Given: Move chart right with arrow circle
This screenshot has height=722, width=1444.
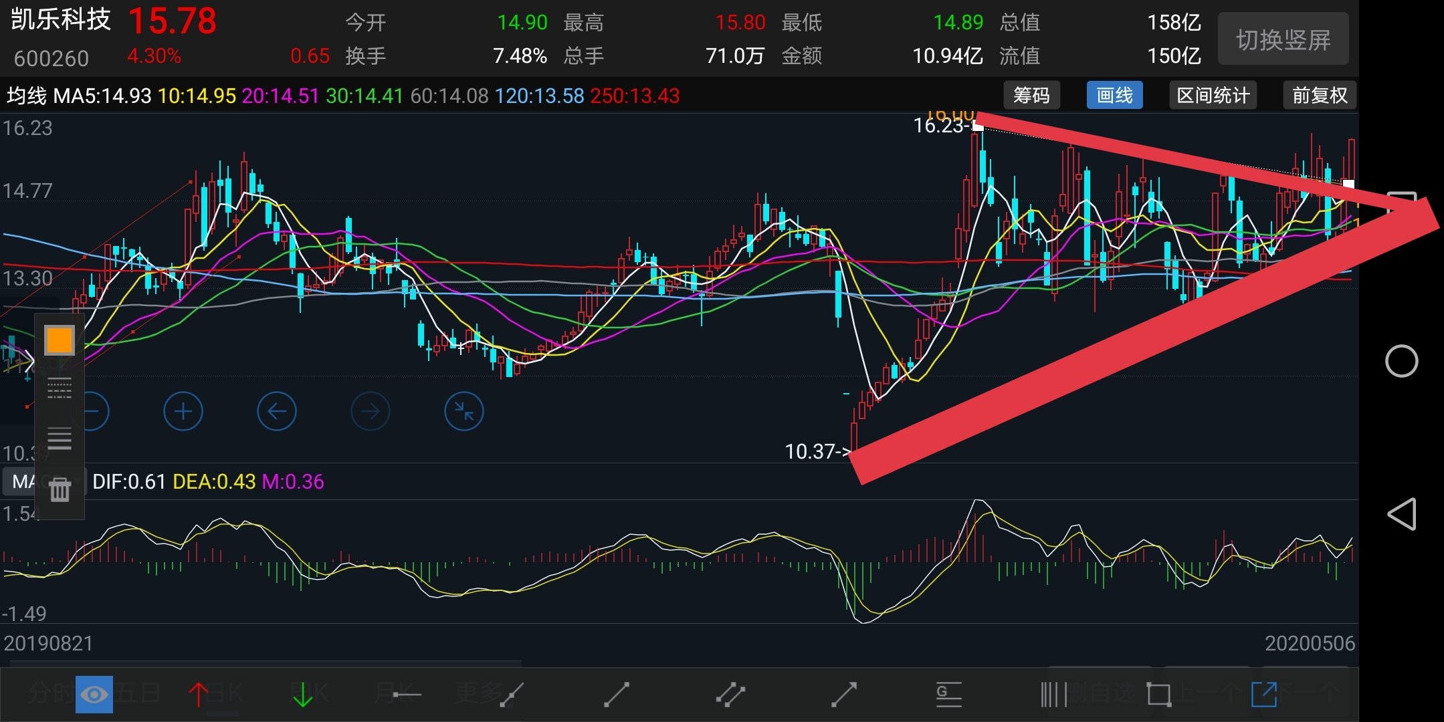Looking at the screenshot, I should [x=371, y=411].
